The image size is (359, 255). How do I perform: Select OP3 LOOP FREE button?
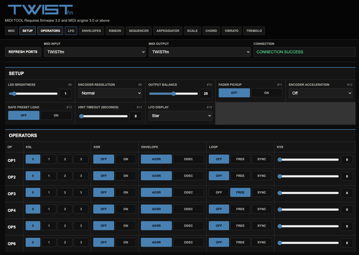click(240, 192)
